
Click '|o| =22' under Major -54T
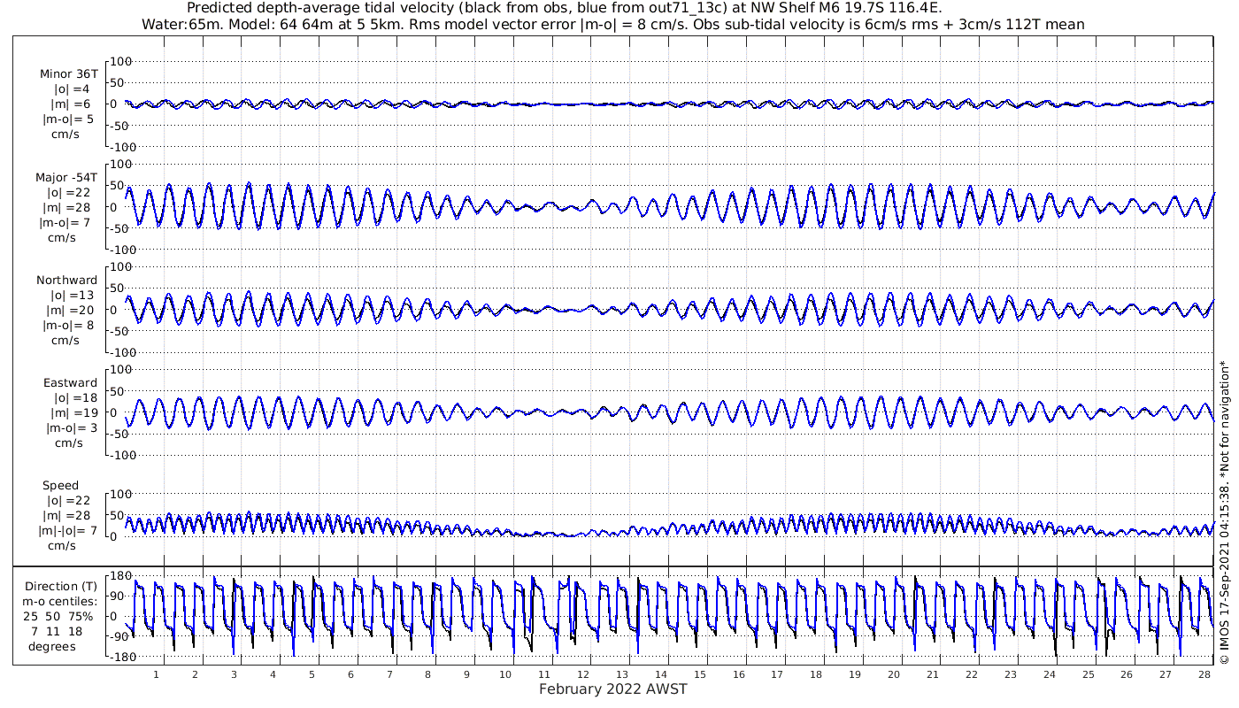[x=69, y=193]
